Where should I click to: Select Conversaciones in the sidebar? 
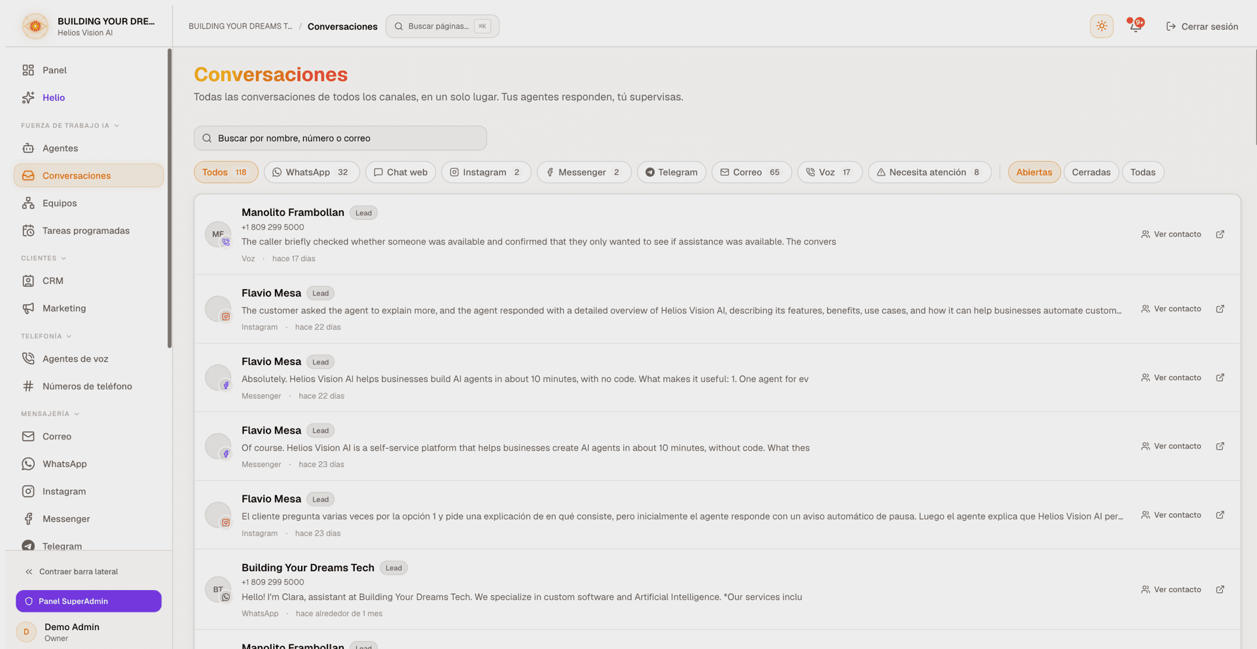click(88, 175)
